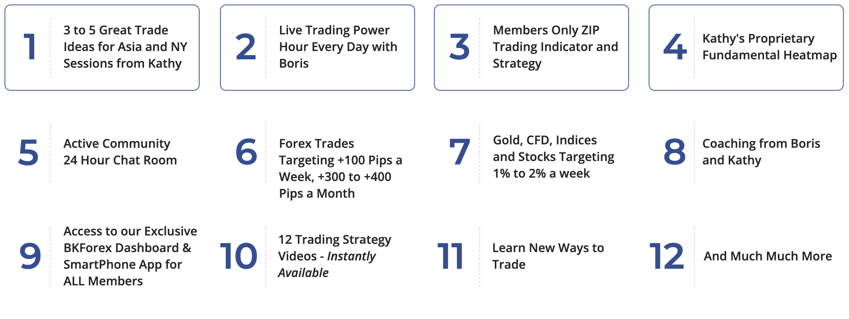Select the number 2 feature icon
The height and width of the screenshot is (319, 849).
pyautogui.click(x=246, y=47)
